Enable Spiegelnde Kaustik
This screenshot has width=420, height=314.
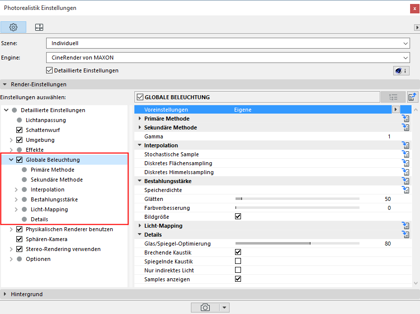point(238,261)
